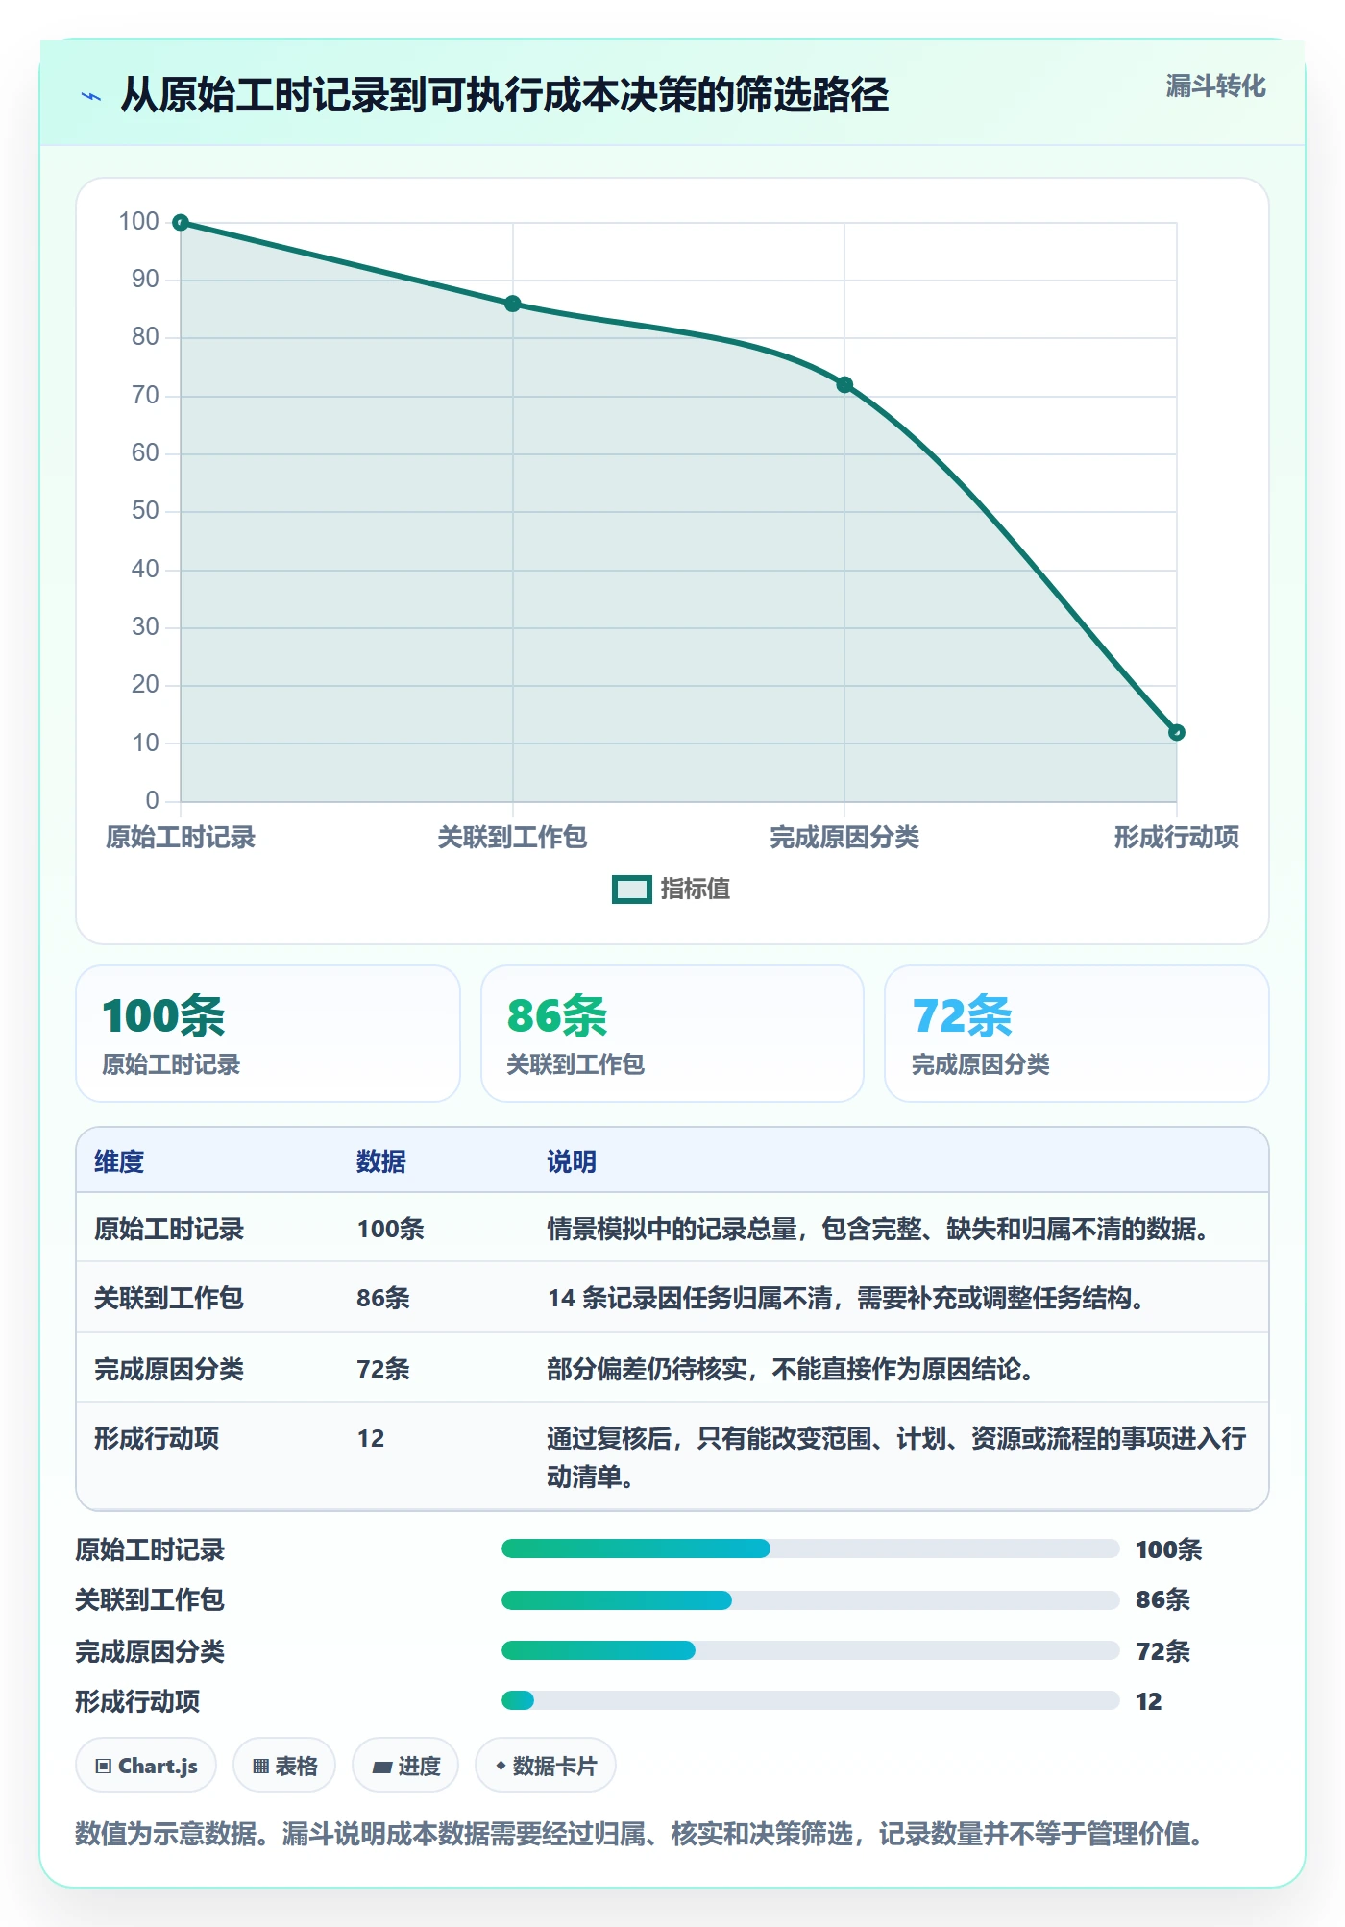
Task: Click the 50 label on the chart y-axis
Action: point(145,511)
